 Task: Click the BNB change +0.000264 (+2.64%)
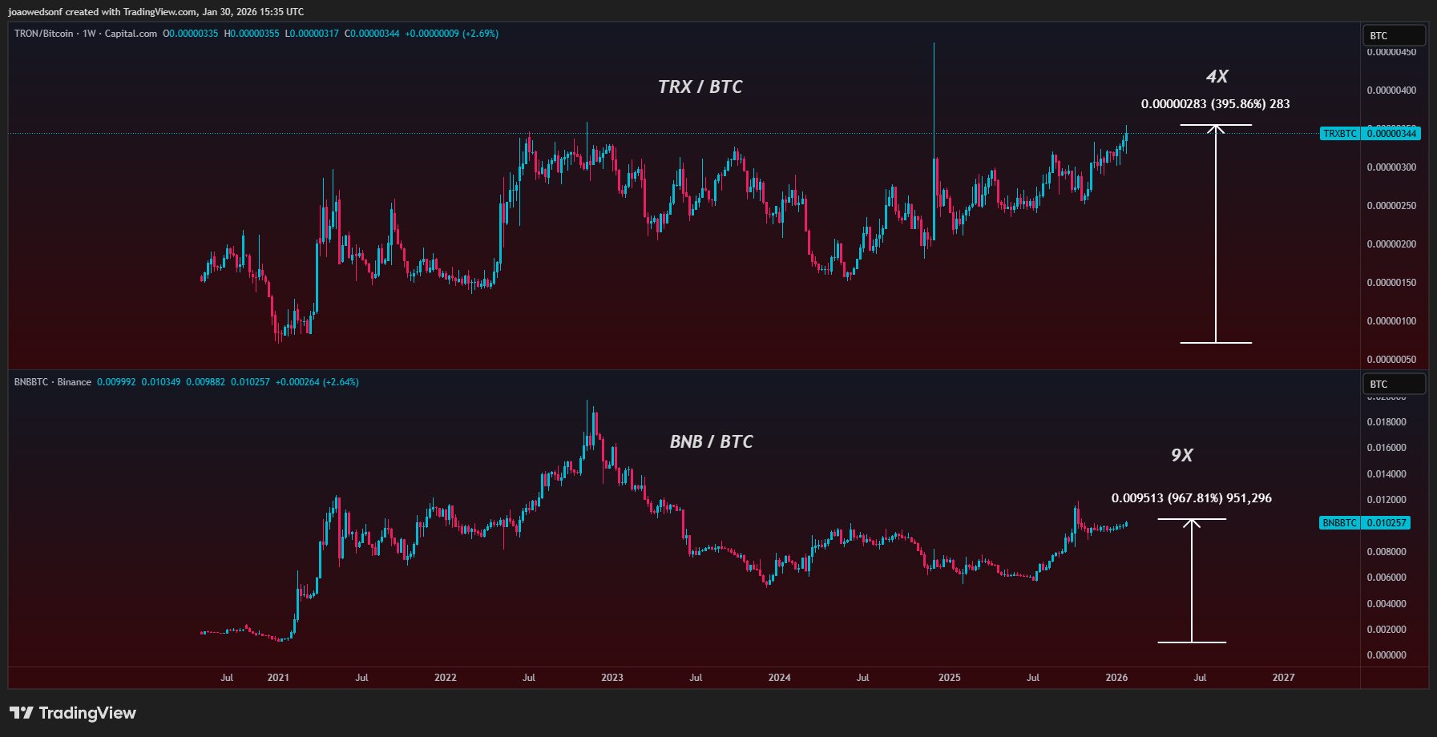[x=317, y=382]
